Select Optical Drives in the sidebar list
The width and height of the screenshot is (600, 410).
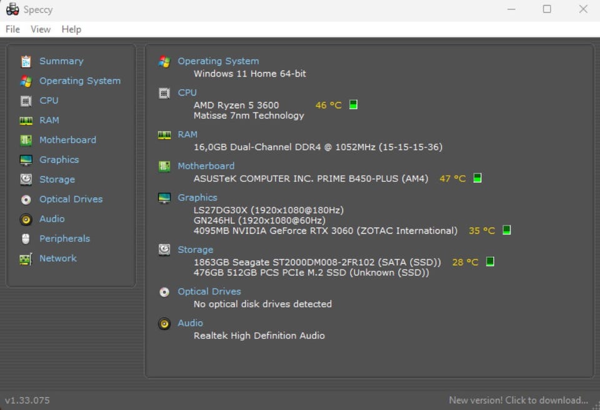tap(71, 199)
